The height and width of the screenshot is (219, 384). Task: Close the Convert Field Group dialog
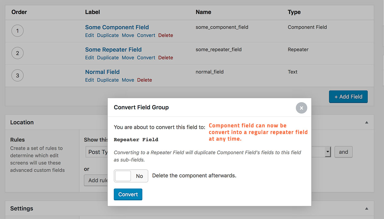coord(301,108)
